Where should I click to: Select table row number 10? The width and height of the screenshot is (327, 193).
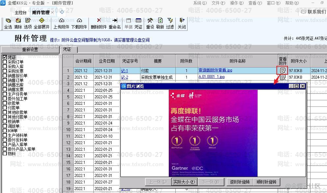click(68, 130)
